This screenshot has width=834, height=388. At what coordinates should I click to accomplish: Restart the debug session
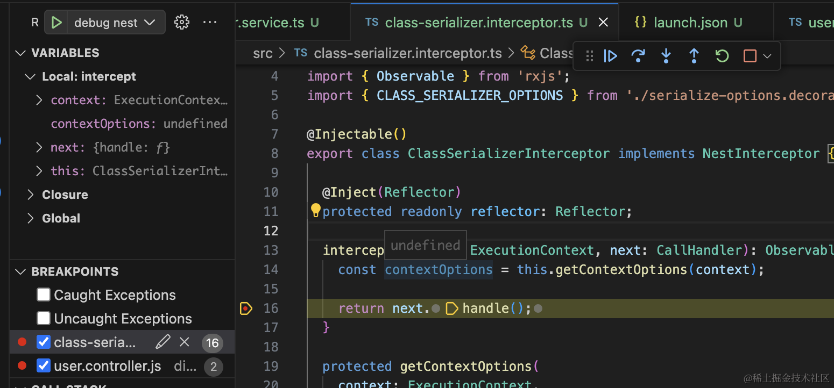pos(722,56)
